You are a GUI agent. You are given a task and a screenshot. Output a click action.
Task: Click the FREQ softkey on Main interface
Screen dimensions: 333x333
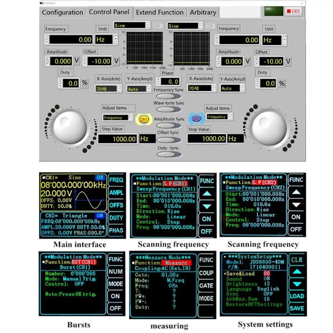(x=116, y=180)
